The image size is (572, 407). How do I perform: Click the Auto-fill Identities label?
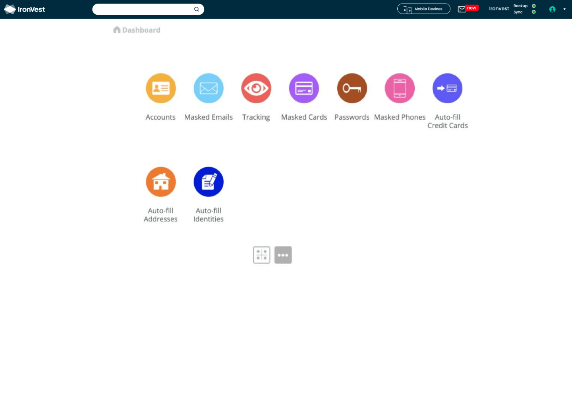(x=209, y=215)
